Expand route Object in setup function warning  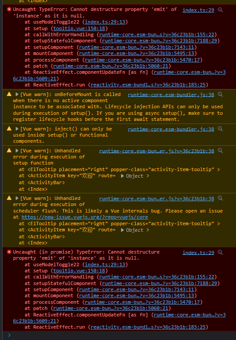coord(122,176)
